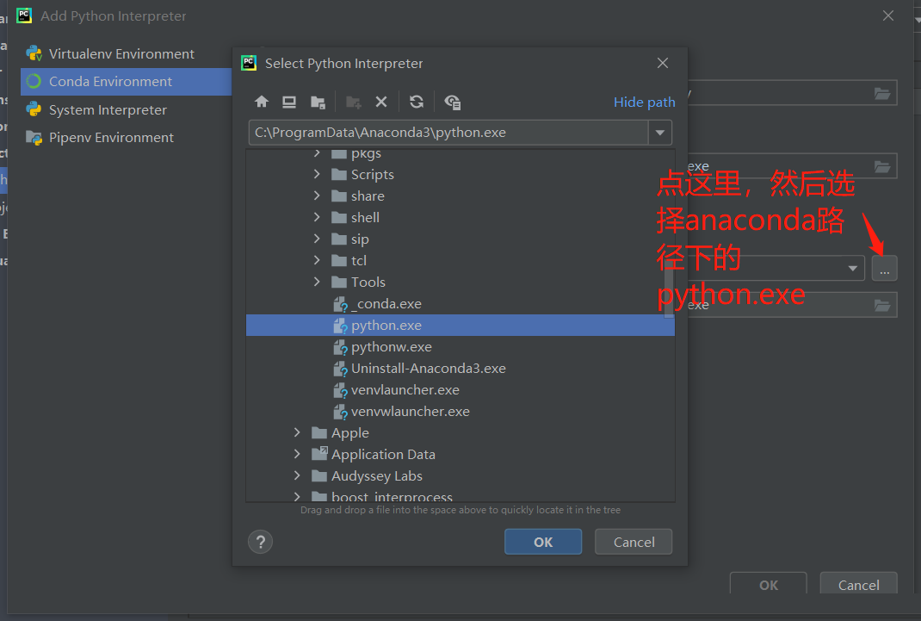This screenshot has width=921, height=621.
Task: Refresh the file tree view
Action: point(417,102)
